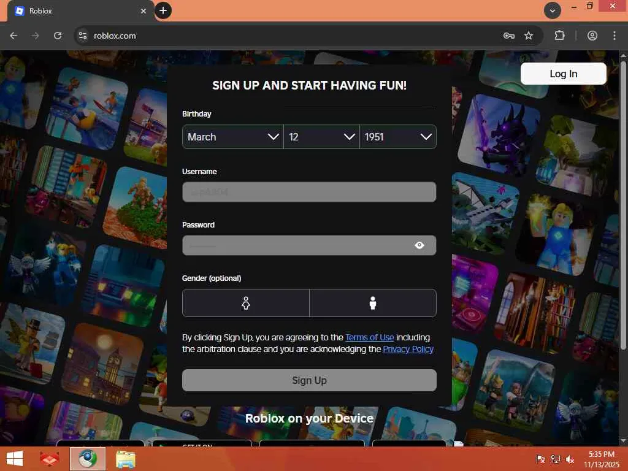This screenshot has height=471, width=628.
Task: Open the birthday year dropdown showing 1951
Action: coord(398,137)
